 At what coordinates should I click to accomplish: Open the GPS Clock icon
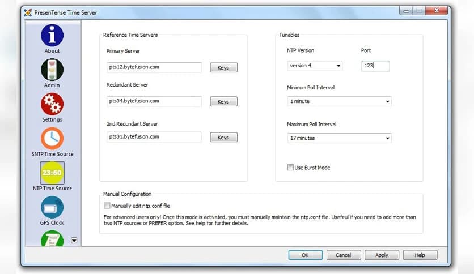(x=52, y=207)
